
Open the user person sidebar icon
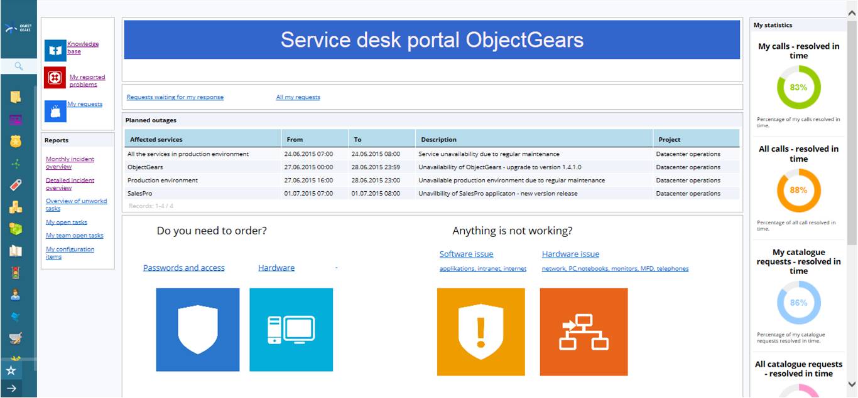click(x=16, y=295)
